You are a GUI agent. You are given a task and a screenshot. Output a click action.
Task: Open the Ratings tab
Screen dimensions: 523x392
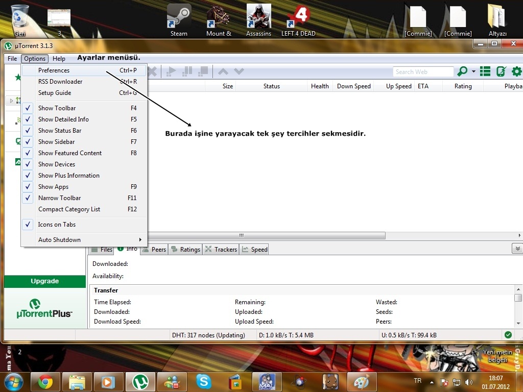pos(185,250)
